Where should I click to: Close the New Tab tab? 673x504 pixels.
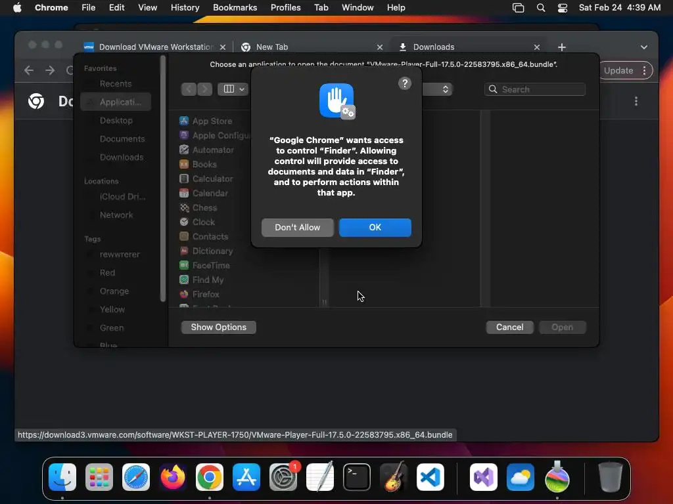coord(379,47)
